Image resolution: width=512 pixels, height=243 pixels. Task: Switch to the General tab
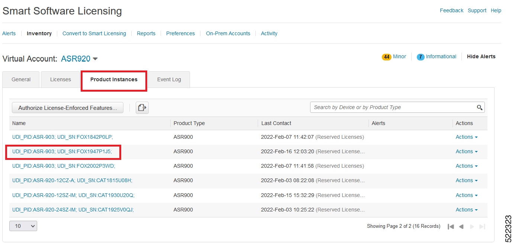click(21, 79)
